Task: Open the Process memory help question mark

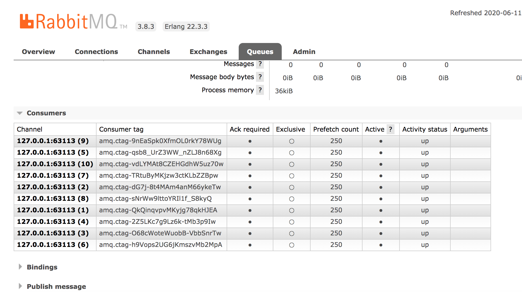Action: (x=260, y=90)
